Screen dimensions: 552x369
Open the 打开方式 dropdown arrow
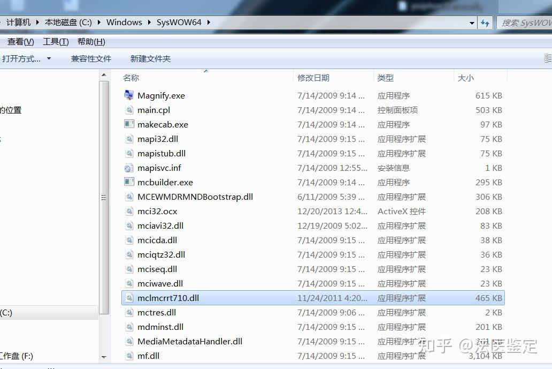coord(49,58)
